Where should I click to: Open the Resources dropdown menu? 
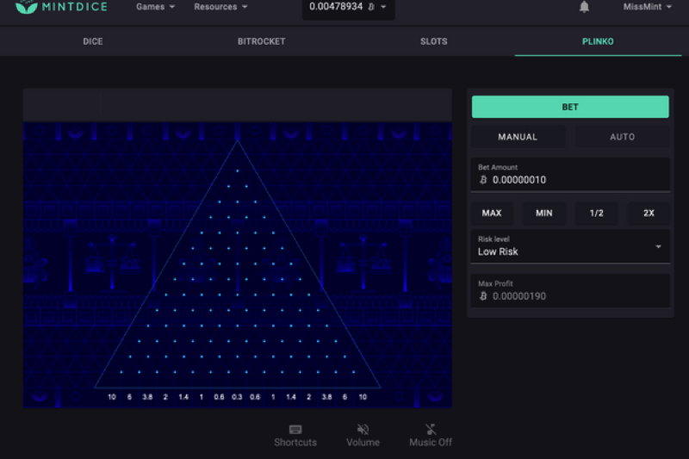click(x=220, y=7)
